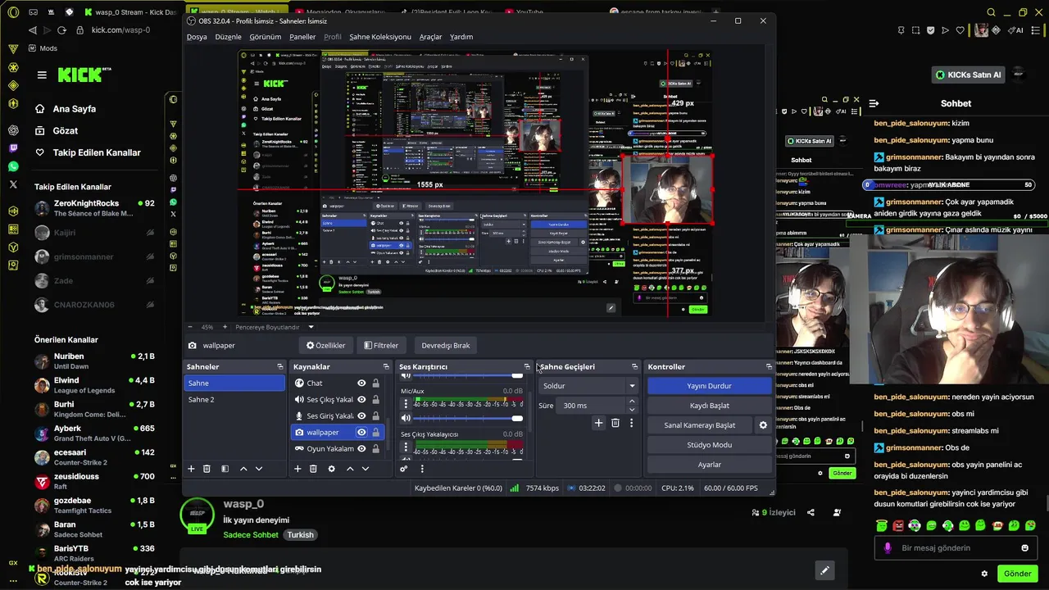Open emoji picker in Kick chat input
1049x590 pixels.
click(1024, 548)
